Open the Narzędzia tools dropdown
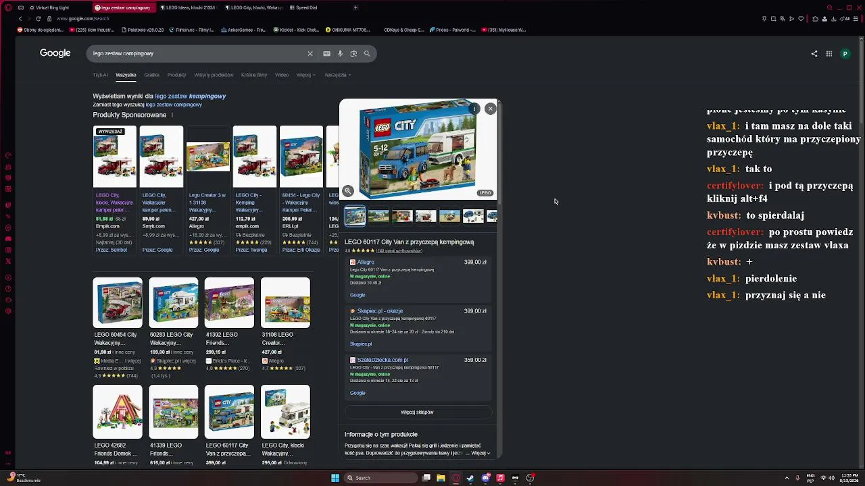This screenshot has width=865, height=486. [338, 75]
